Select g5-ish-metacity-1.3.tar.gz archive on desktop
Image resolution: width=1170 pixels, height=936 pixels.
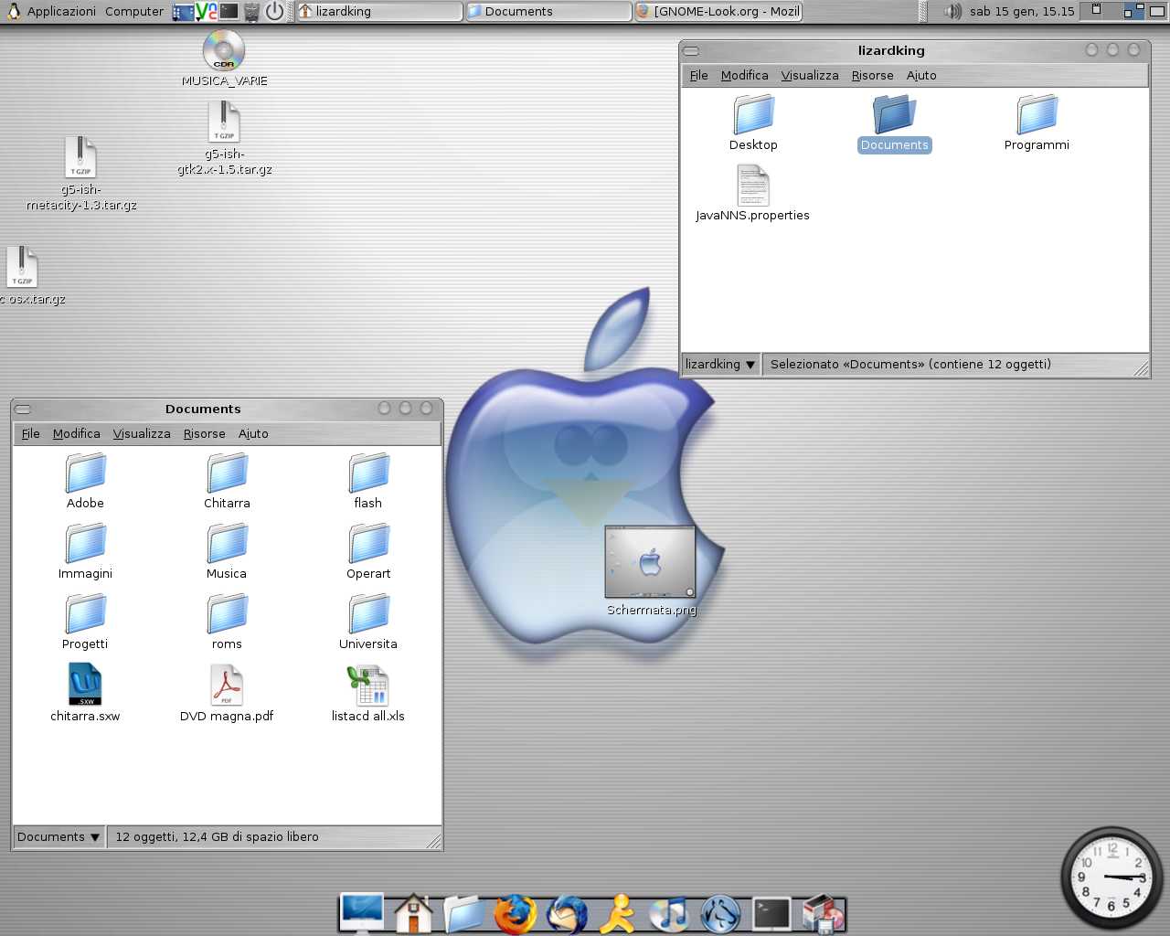pyautogui.click(x=80, y=174)
